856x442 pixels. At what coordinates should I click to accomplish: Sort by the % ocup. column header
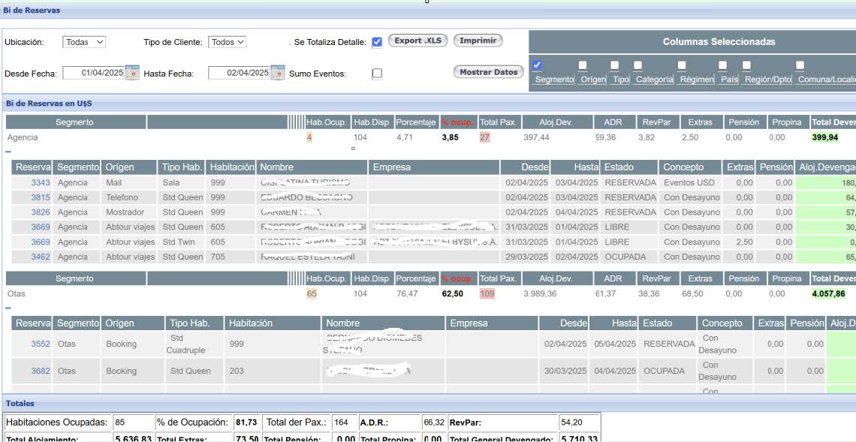(457, 122)
